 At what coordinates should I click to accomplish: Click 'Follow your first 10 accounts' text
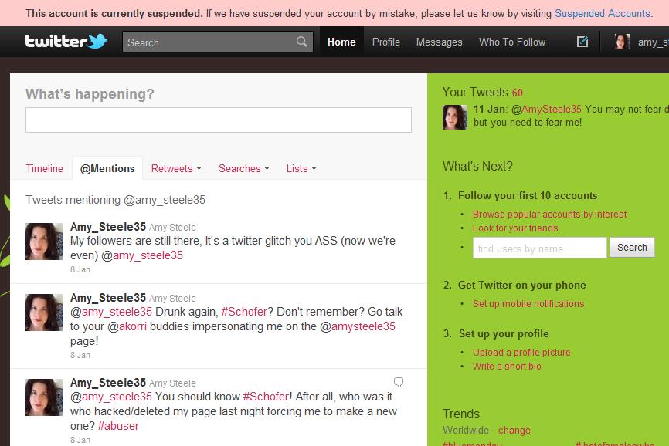tap(528, 195)
